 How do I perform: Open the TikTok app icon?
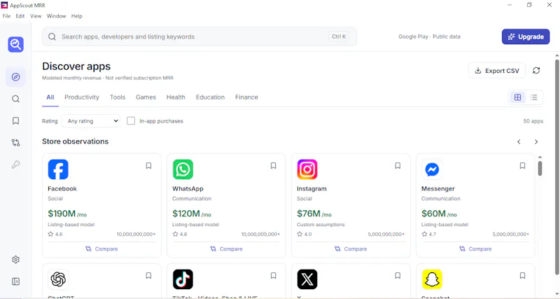[183, 279]
